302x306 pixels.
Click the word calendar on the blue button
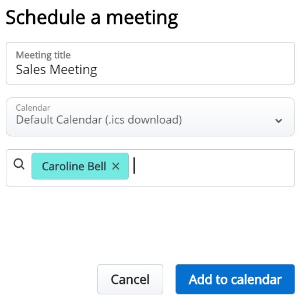[257, 279]
